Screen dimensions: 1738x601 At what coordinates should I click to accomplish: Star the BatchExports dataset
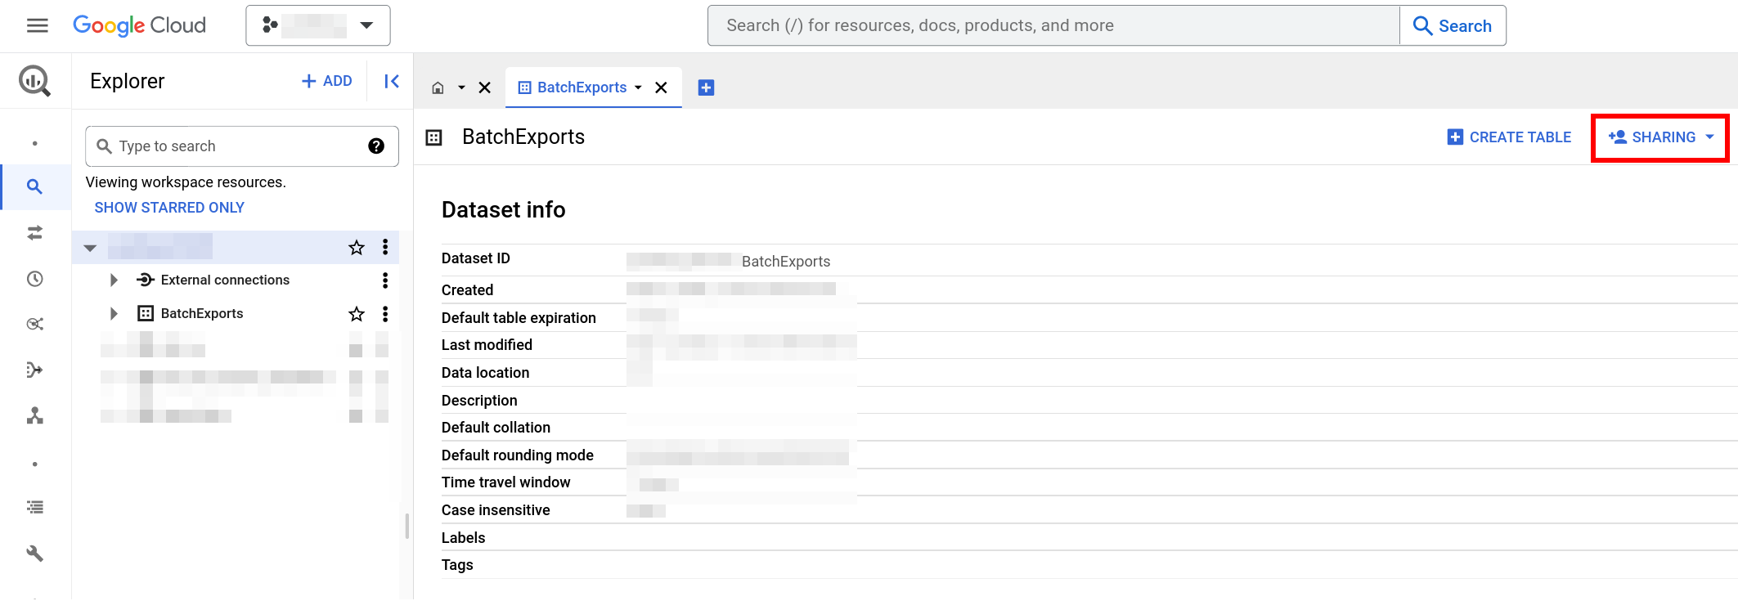point(357,314)
